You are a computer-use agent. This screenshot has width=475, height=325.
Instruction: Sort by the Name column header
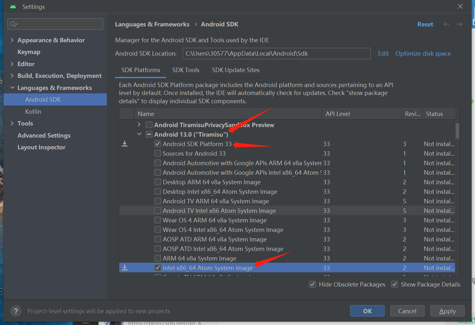228,114
